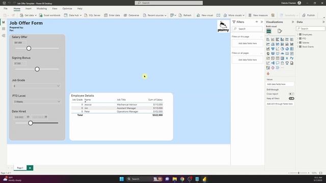Pick the Pie chart visual
The image size is (326, 183).
click(x=282, y=49)
